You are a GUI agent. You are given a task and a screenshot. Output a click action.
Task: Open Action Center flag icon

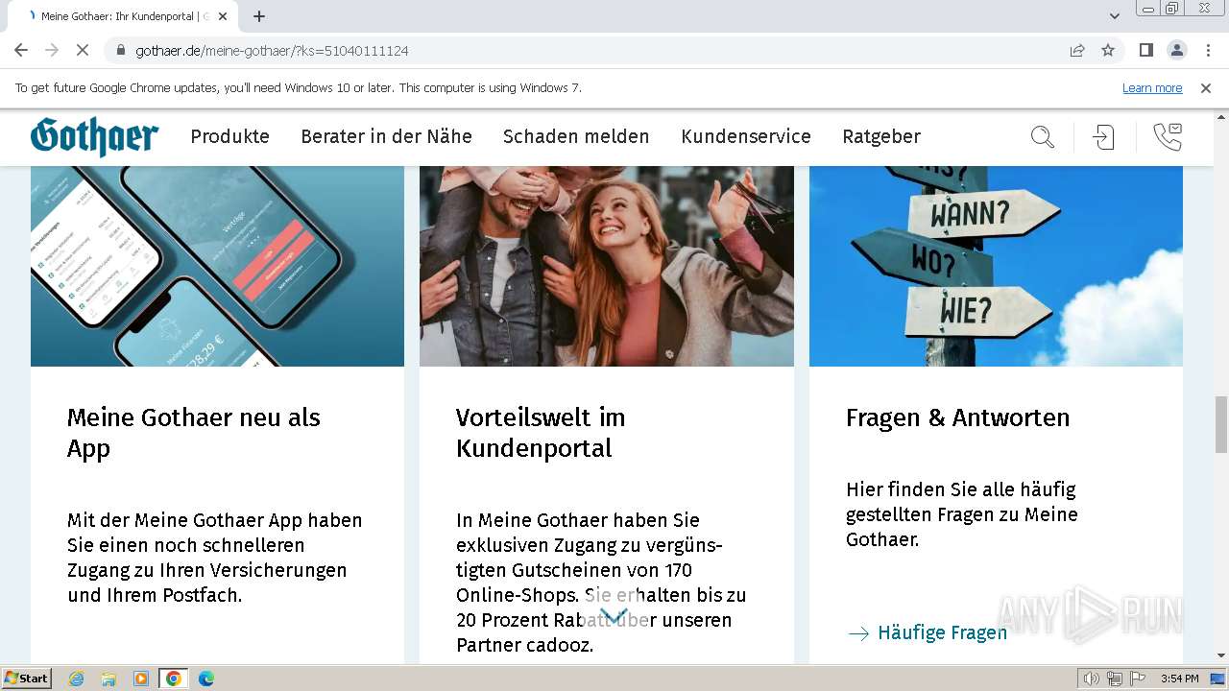pyautogui.click(x=1137, y=679)
